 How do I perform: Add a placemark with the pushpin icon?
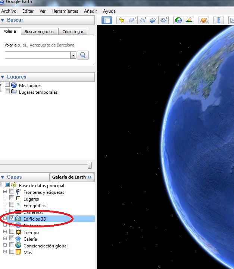pyautogui.click(x=121, y=20)
